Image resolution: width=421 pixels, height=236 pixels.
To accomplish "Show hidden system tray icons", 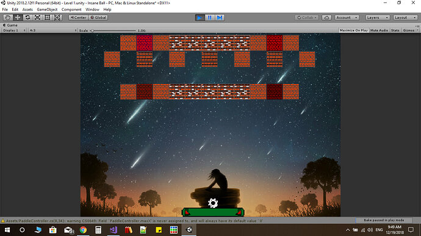I will click(x=348, y=230).
